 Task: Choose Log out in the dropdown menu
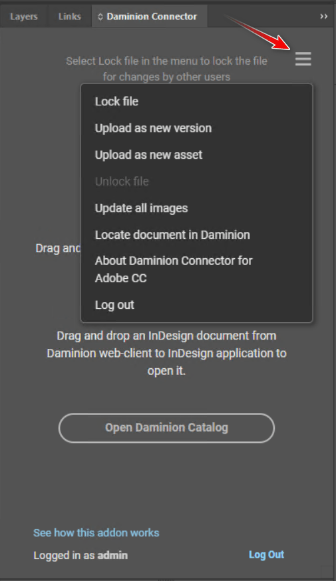coord(114,305)
